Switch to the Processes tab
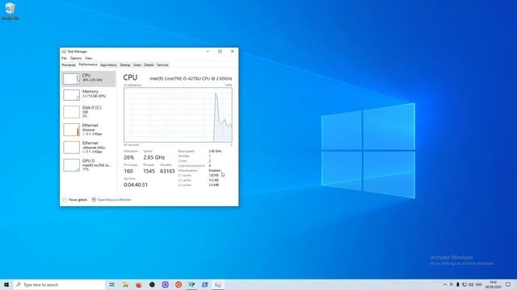This screenshot has width=517, height=290. coord(69,65)
